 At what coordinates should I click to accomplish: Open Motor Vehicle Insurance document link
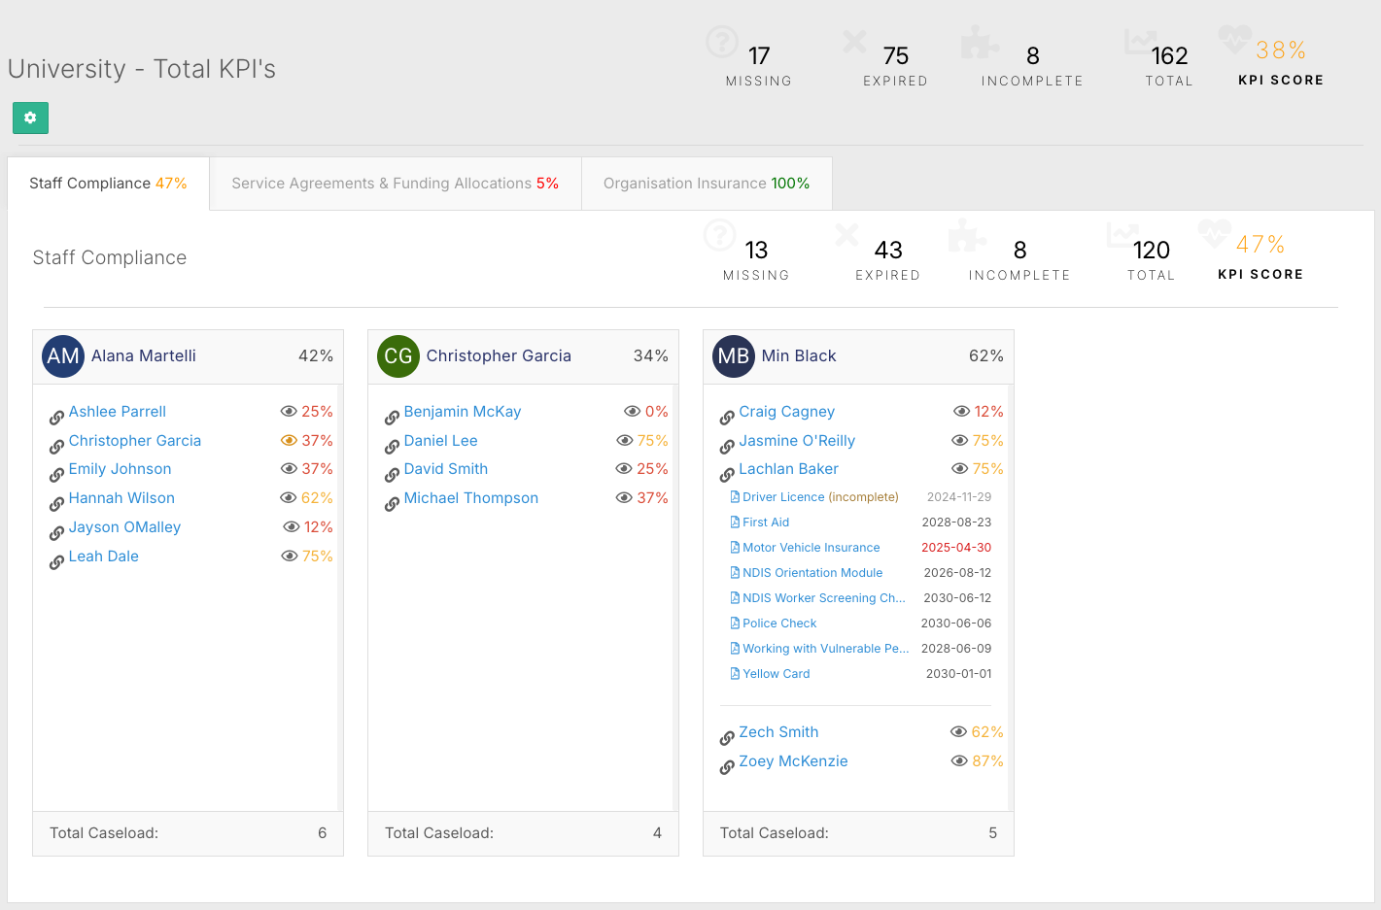811,548
